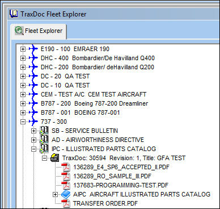Select DHC - 200 Bombardier/ deHavilland Q200
The height and width of the screenshot is (209, 220).
click(x=98, y=67)
